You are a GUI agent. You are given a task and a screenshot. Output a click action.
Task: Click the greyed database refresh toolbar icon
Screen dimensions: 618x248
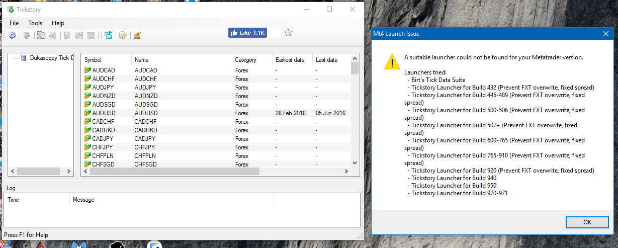pyautogui.click(x=27, y=35)
